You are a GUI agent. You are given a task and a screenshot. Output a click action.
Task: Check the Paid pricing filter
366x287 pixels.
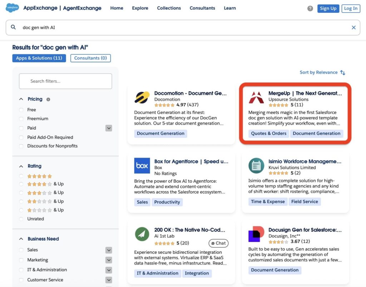[21, 128]
